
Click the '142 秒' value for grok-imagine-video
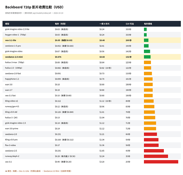point(128,51)
